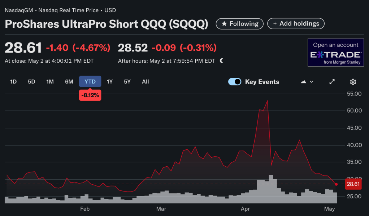Screen dimensions: 369x216
Task: Open chart type dropdown
Action: (x=307, y=82)
